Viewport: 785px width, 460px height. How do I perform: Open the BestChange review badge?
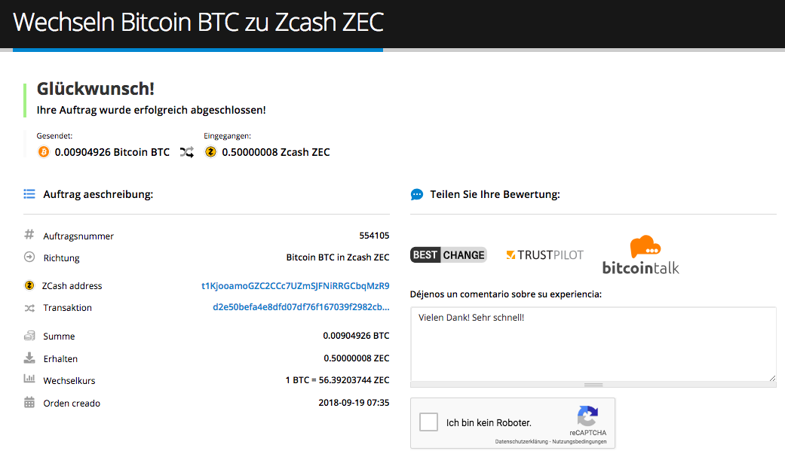449,255
